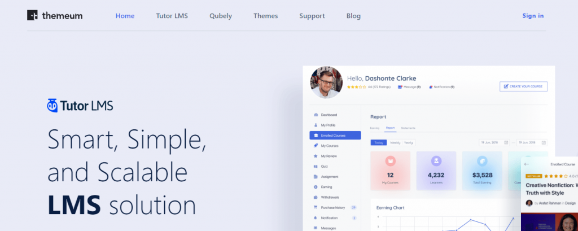Open the Quiz sidebar icon
This screenshot has width=578, height=231.
tap(316, 167)
